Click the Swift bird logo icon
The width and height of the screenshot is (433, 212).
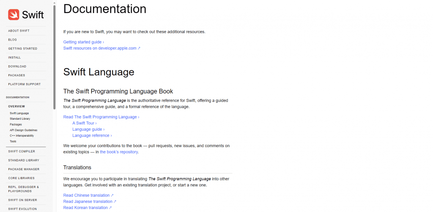click(14, 15)
